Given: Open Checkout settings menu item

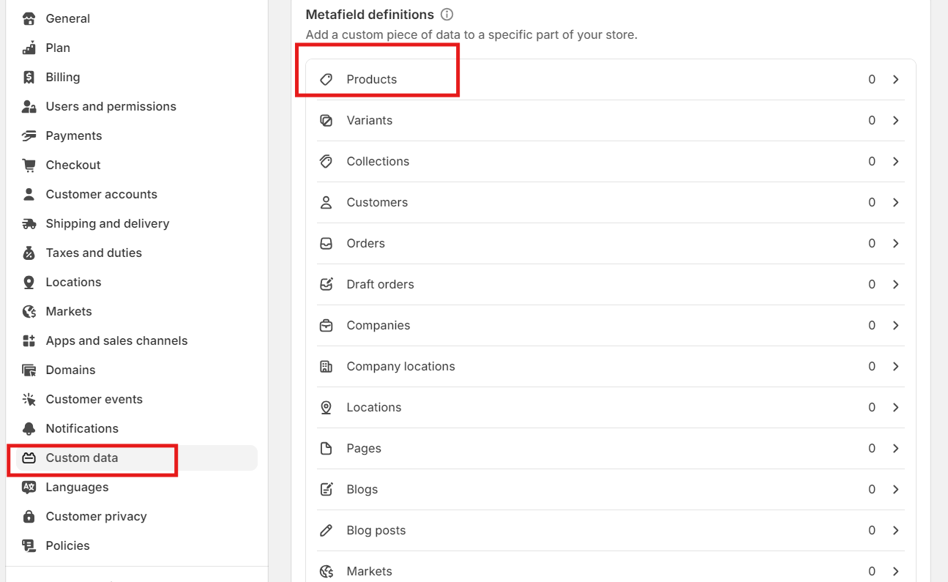Looking at the screenshot, I should (137, 165).
